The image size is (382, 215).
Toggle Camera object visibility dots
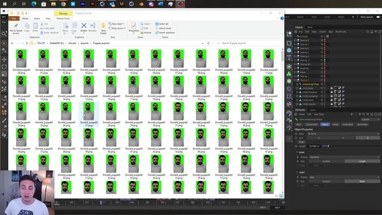(x=325, y=36)
